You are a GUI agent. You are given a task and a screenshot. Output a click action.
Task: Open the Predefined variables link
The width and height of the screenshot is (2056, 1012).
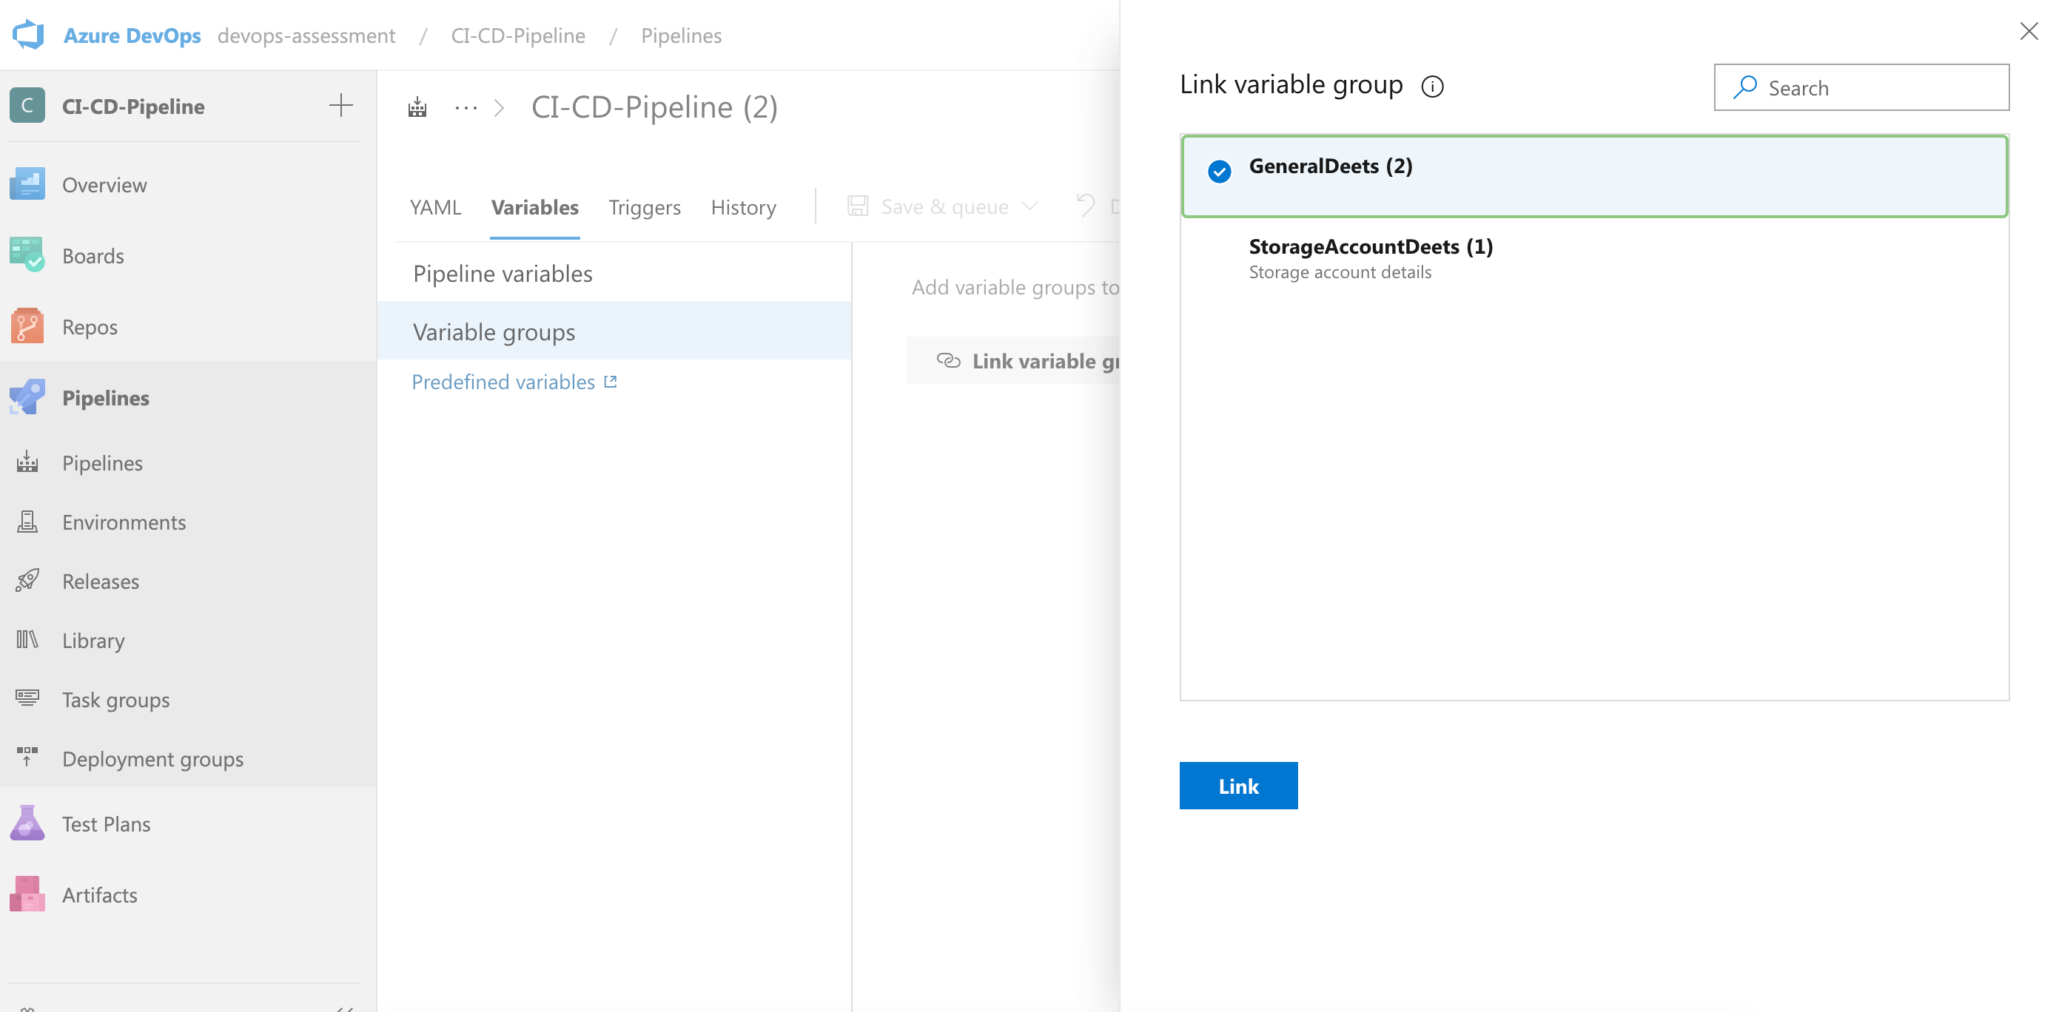coord(503,381)
